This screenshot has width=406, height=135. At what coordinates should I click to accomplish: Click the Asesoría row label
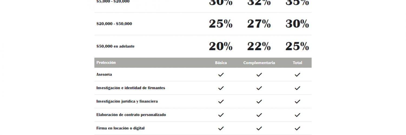click(104, 75)
